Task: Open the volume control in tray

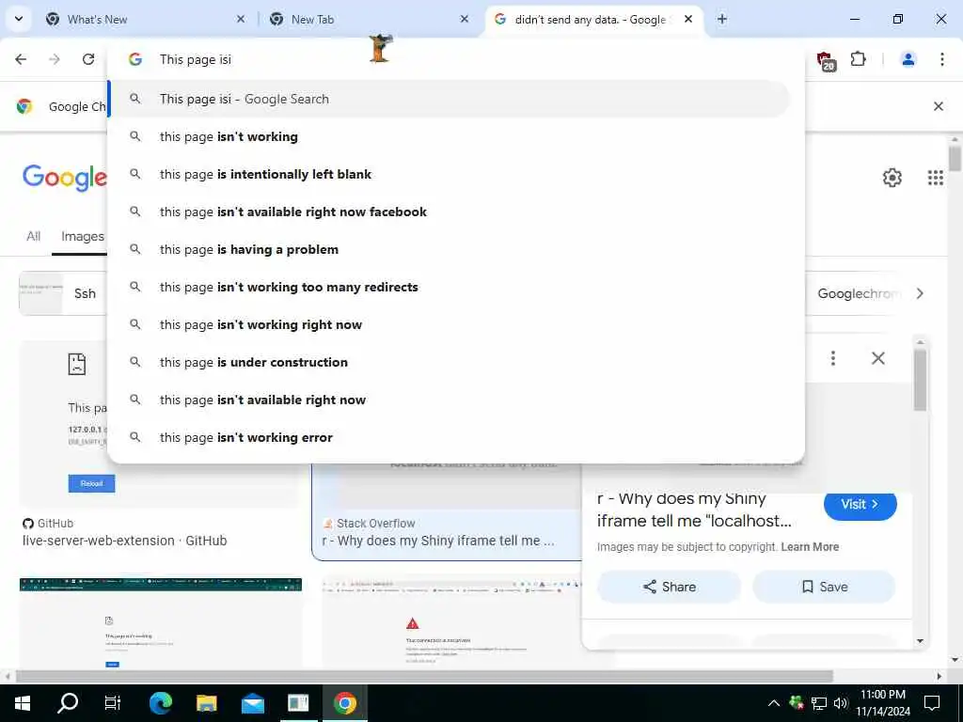Action: 841,703
